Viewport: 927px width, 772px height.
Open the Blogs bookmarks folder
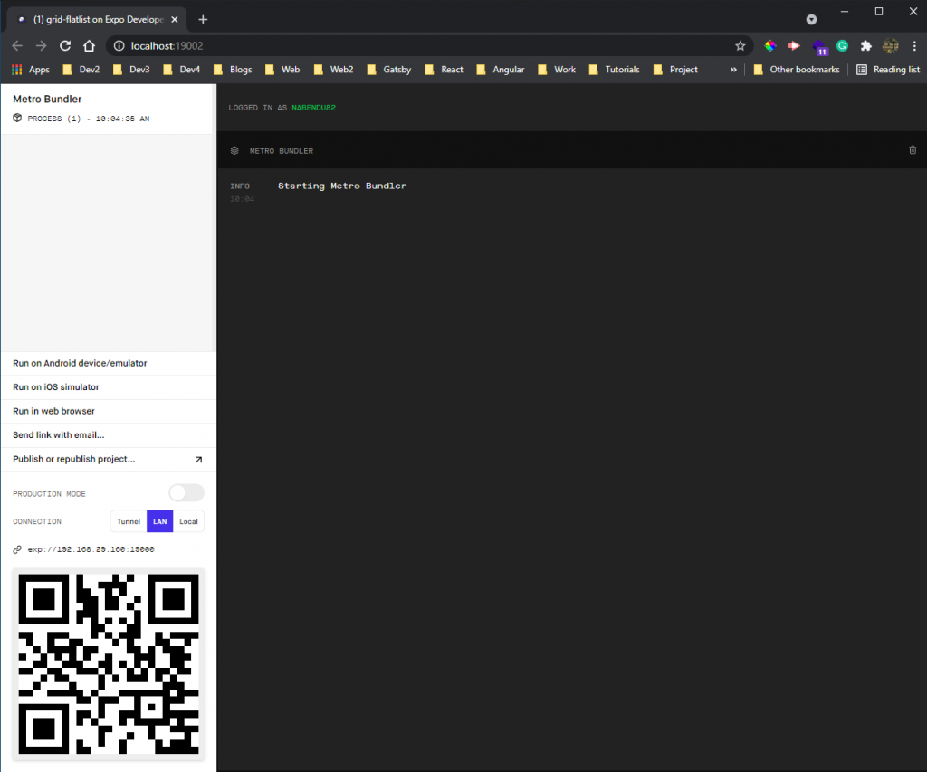click(233, 69)
